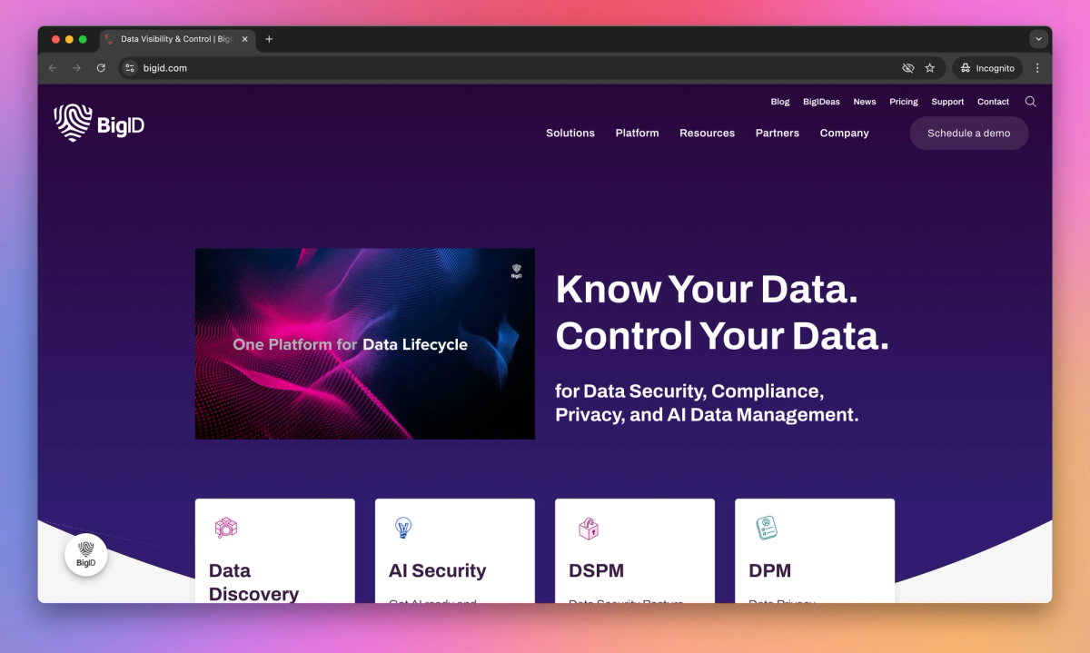Close the Data Visibility & Control tab
Screen dimensions: 1090x653
click(x=244, y=39)
